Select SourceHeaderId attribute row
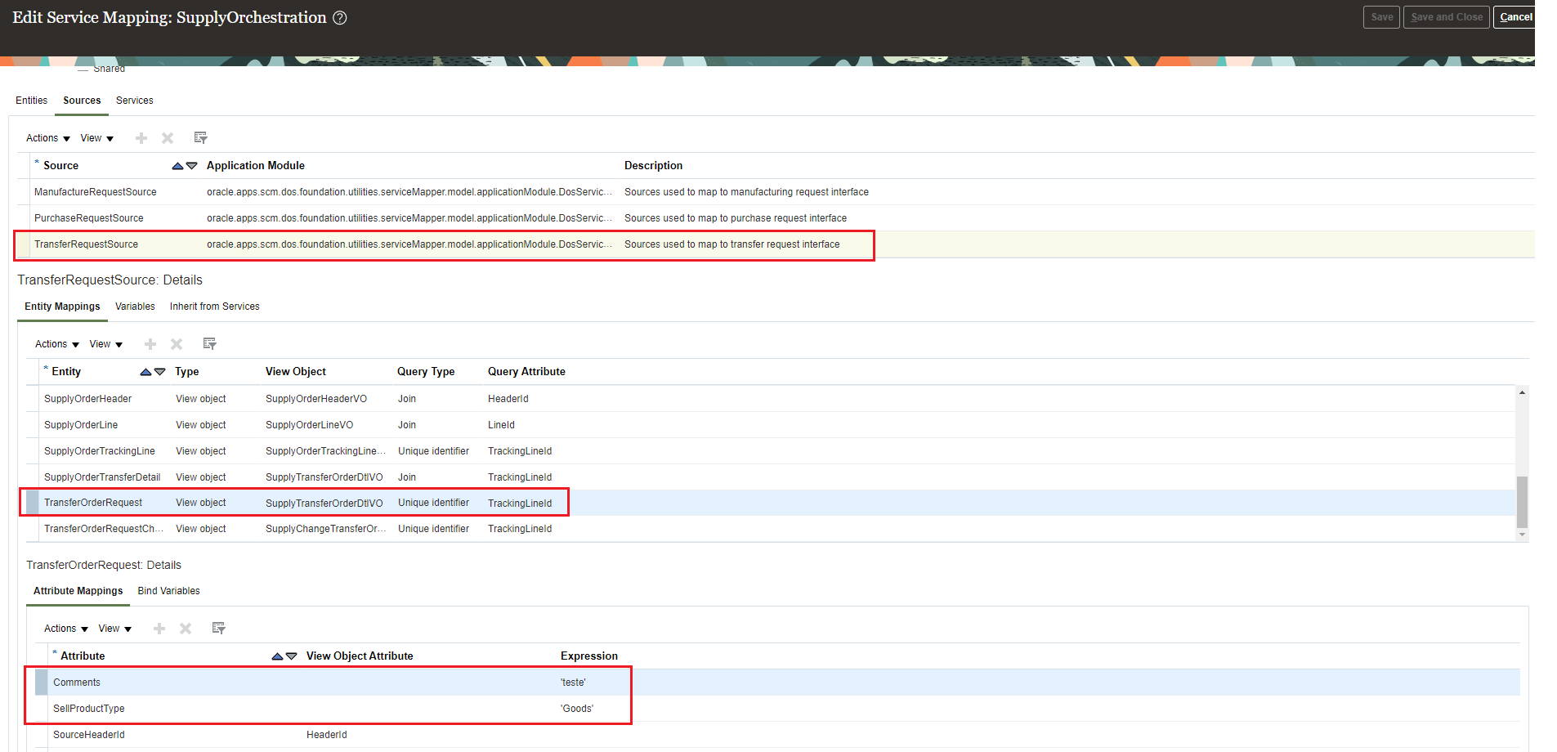 pos(777,735)
